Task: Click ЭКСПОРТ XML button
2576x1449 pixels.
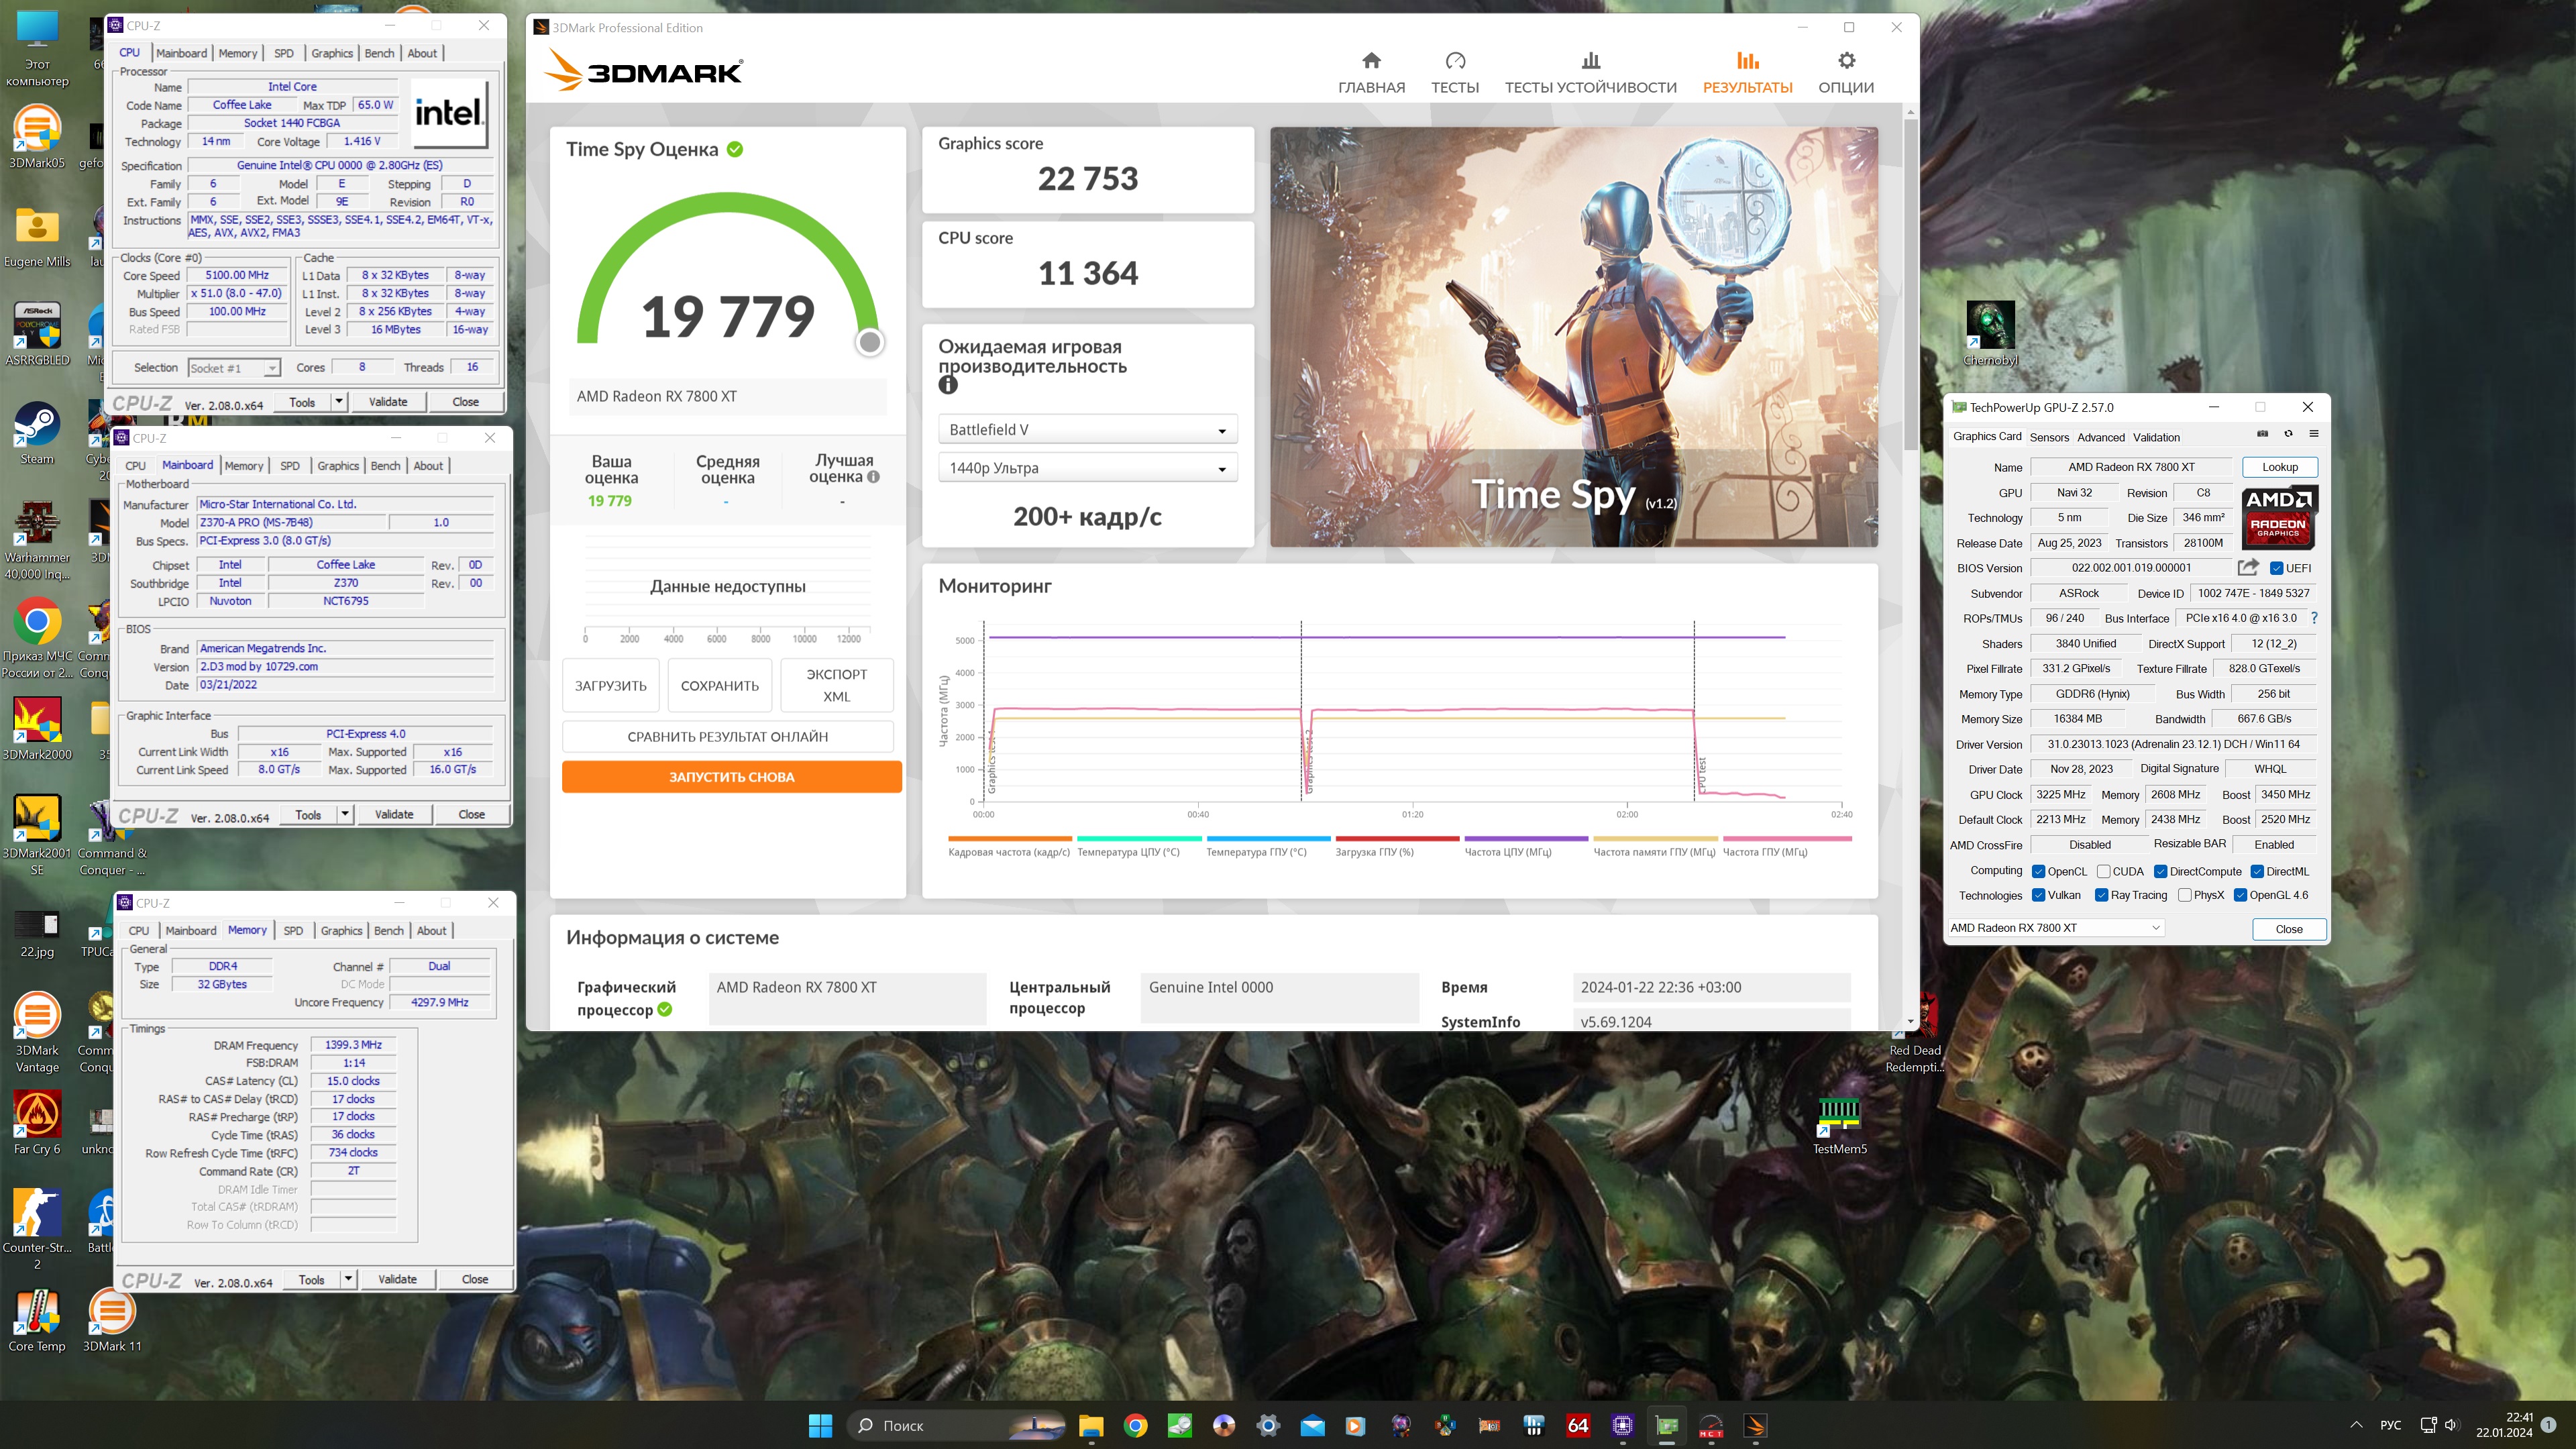Action: tap(836, 685)
